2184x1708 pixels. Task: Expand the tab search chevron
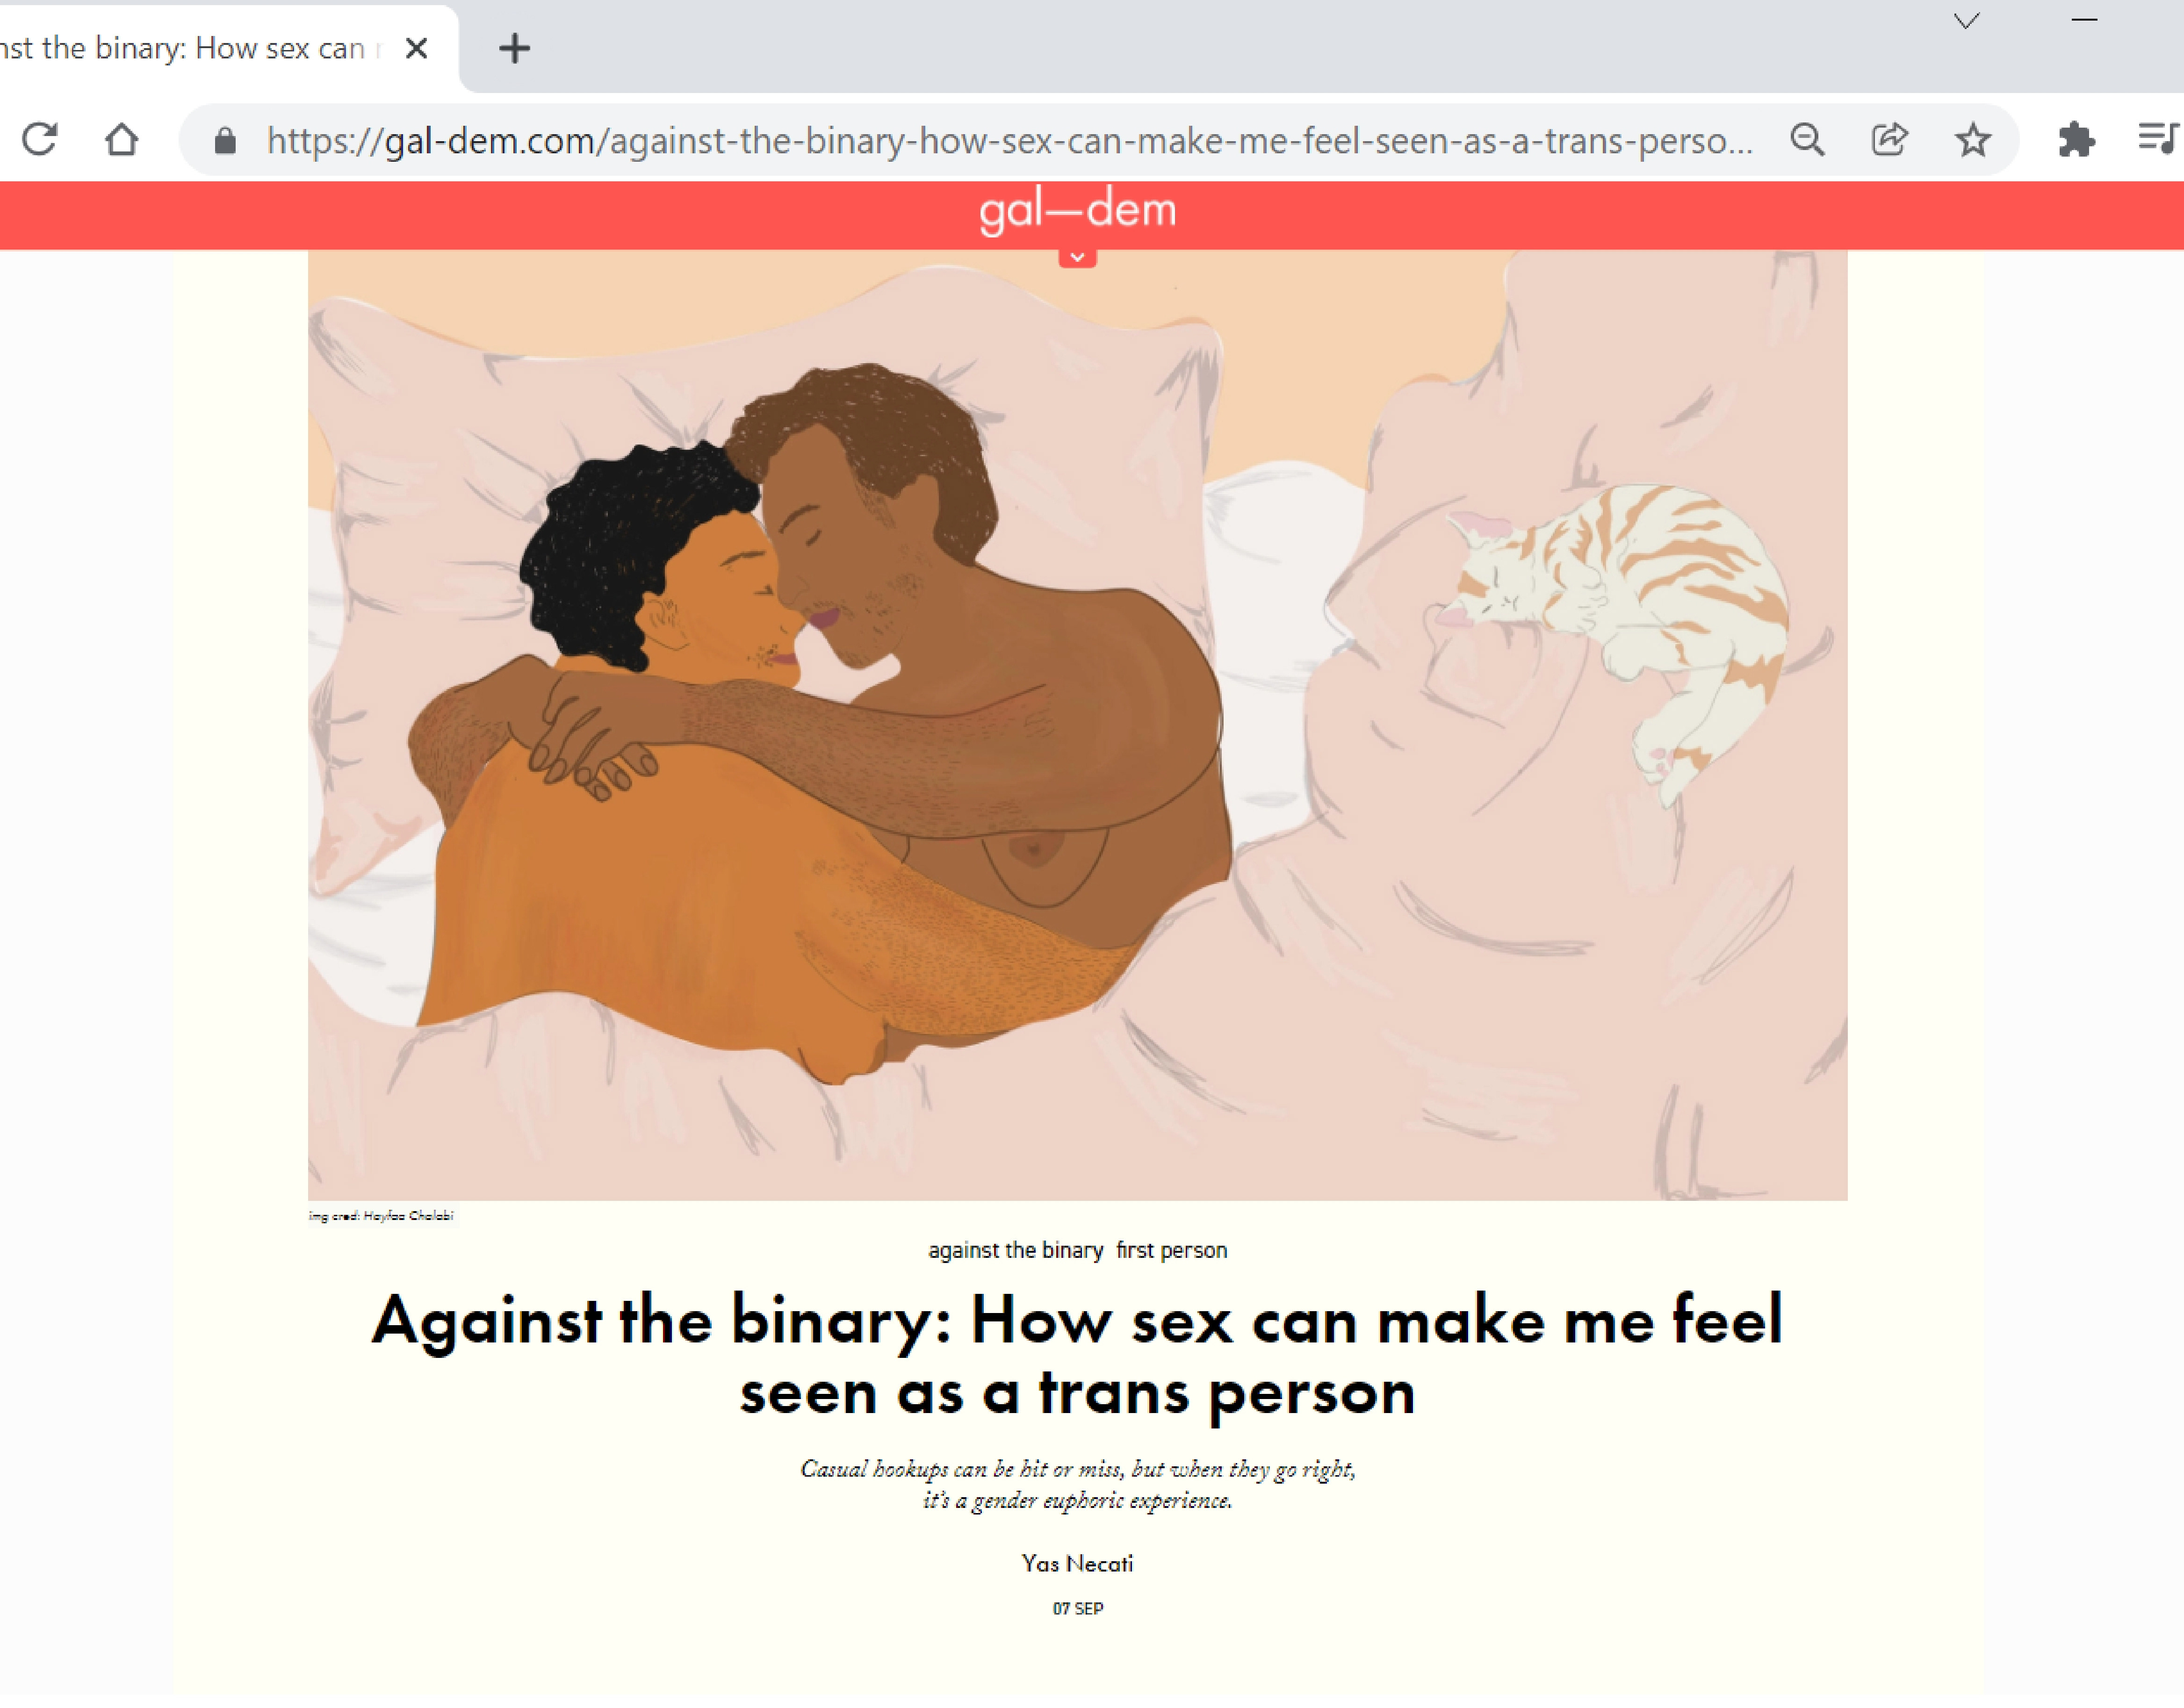1966,21
